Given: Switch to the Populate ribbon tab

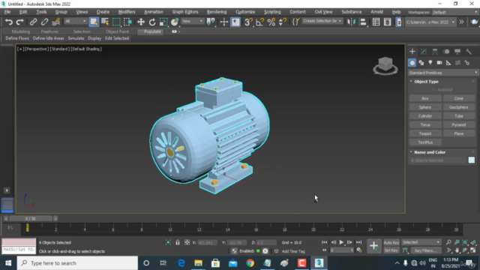Looking at the screenshot, I should (152, 31).
